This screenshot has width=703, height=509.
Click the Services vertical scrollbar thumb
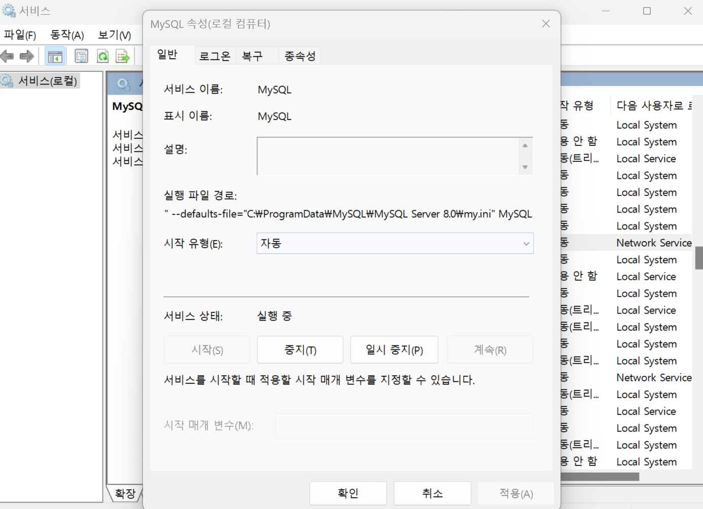pos(699,258)
